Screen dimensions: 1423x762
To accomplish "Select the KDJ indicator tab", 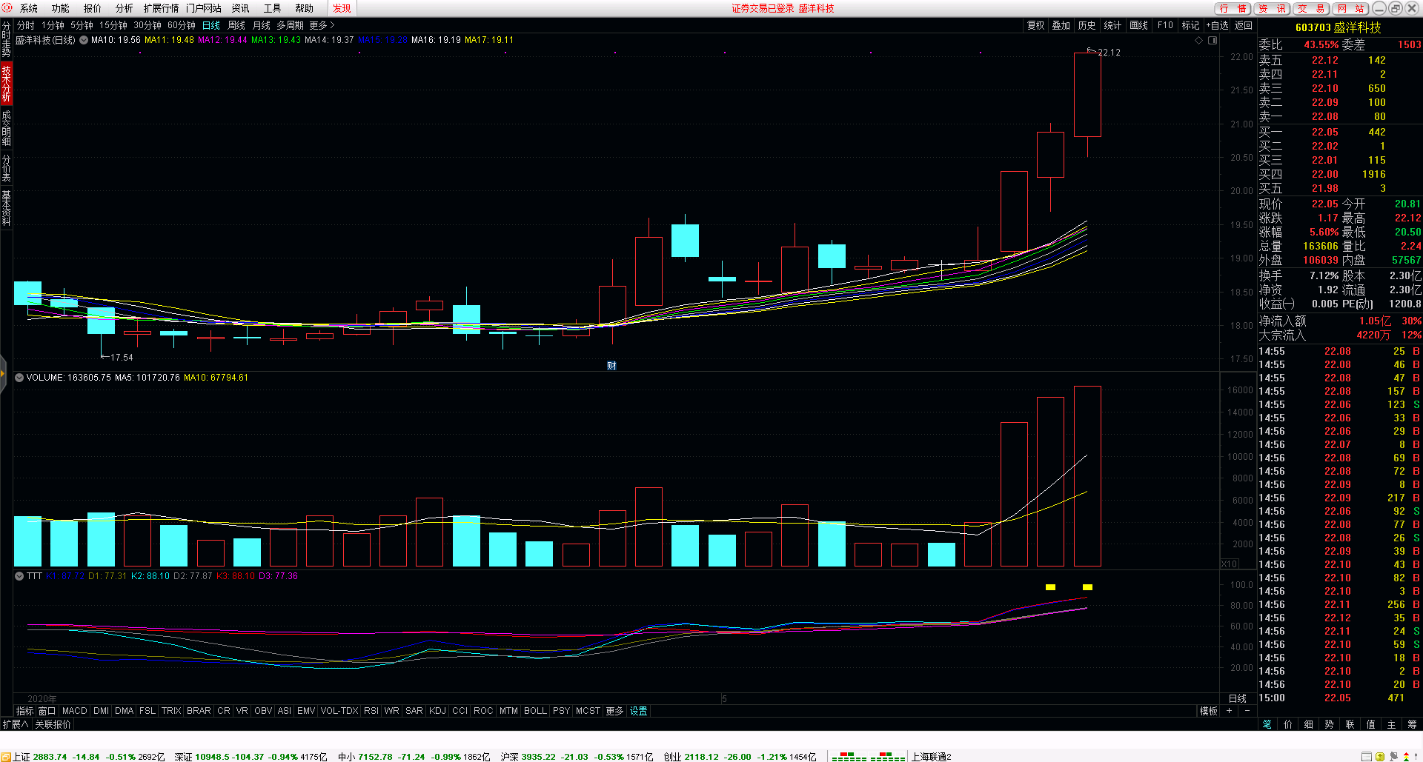I will 437,711.
